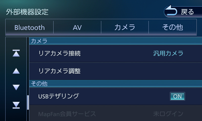This screenshot has height=121, width=202.
Task: Open リアカメラ接続 setting row
Action: pos(60,53)
